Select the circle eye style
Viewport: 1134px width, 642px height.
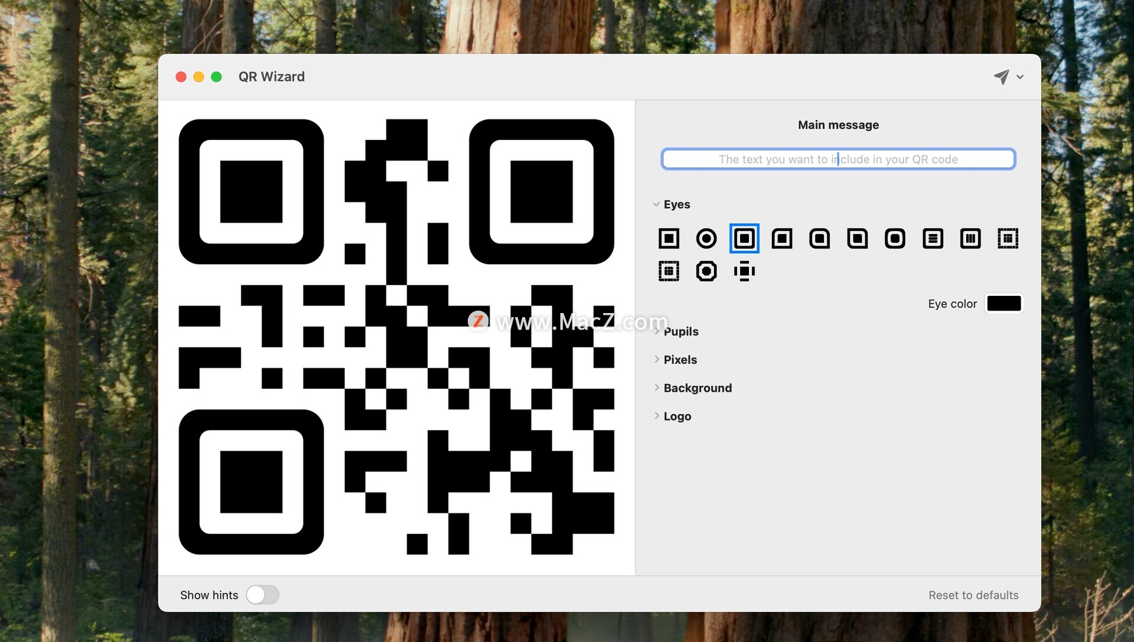click(x=706, y=239)
